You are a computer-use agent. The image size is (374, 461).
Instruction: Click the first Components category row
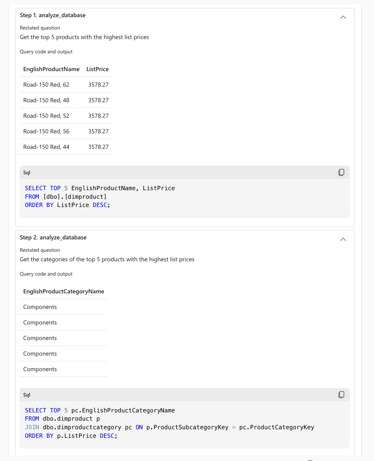[x=40, y=307]
